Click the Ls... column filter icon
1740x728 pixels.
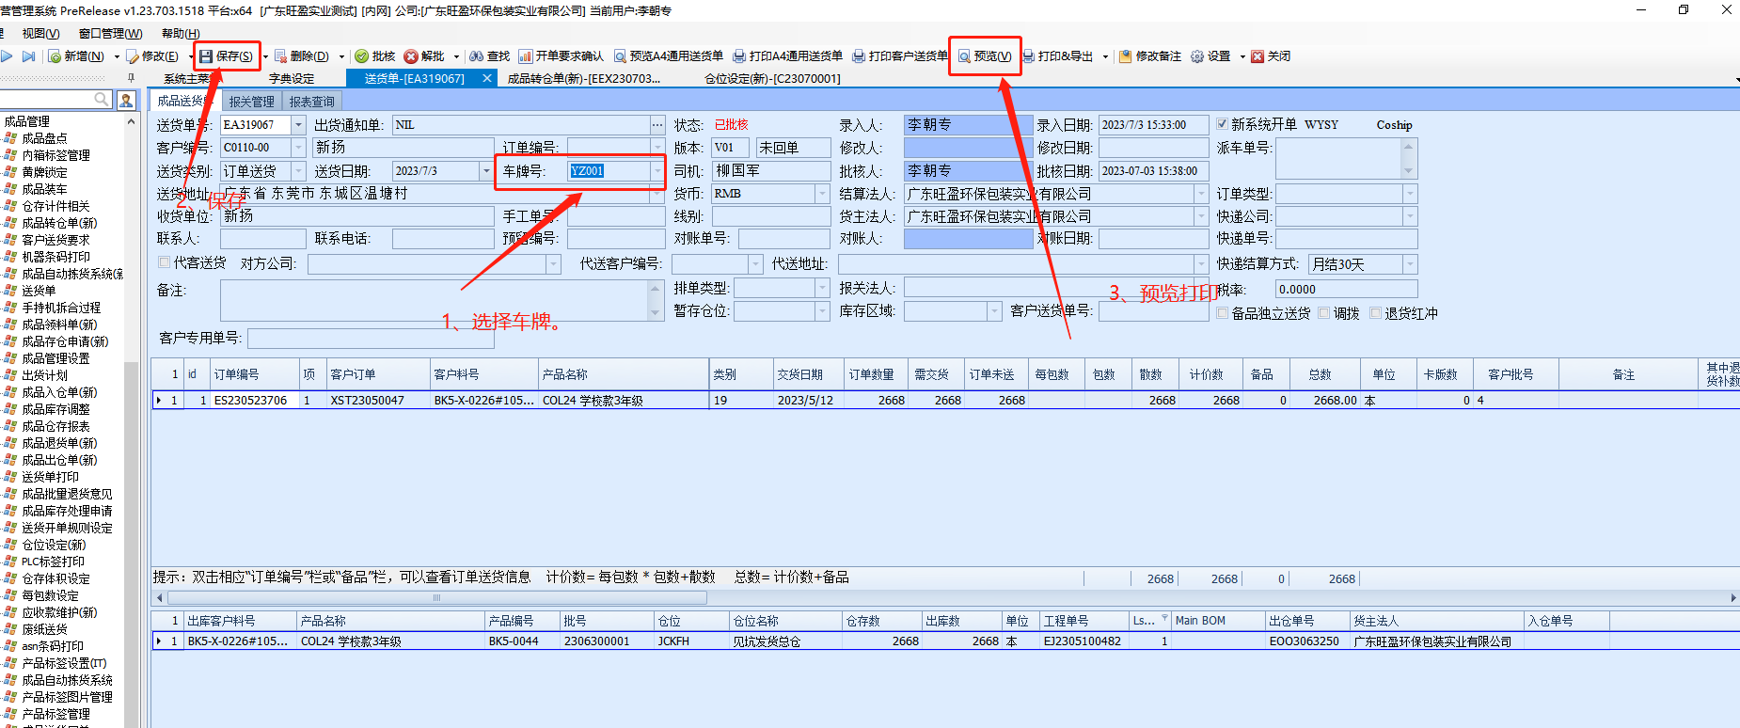pos(1164,620)
